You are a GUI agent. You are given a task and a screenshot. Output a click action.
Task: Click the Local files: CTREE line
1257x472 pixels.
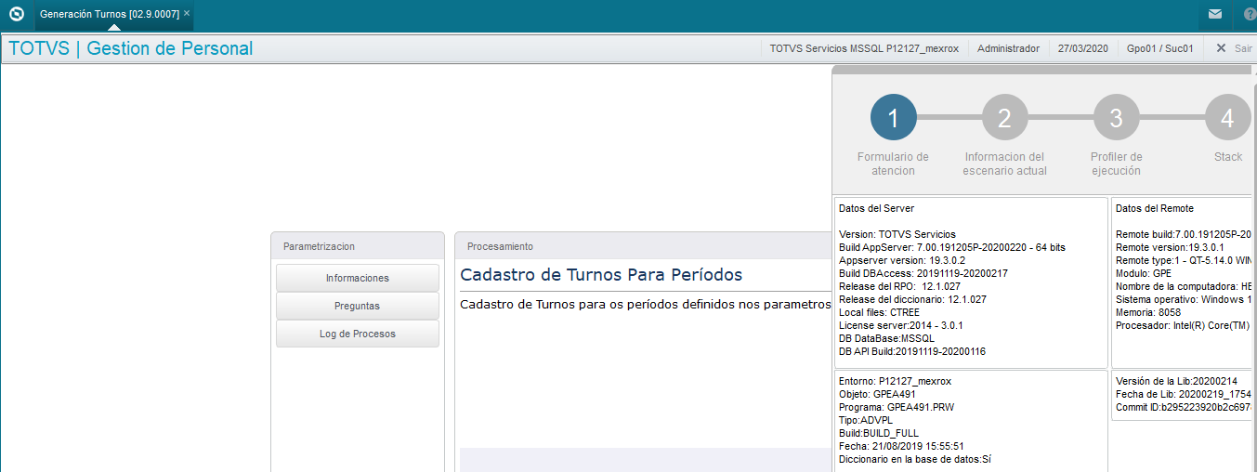tap(880, 312)
